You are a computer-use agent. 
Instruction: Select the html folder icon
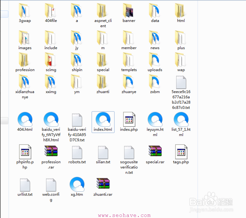(x=180, y=11)
